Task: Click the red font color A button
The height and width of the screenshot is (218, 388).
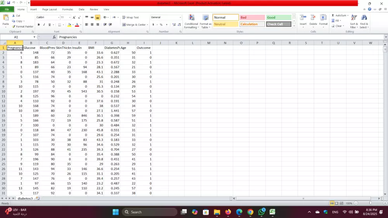Action: (77, 25)
